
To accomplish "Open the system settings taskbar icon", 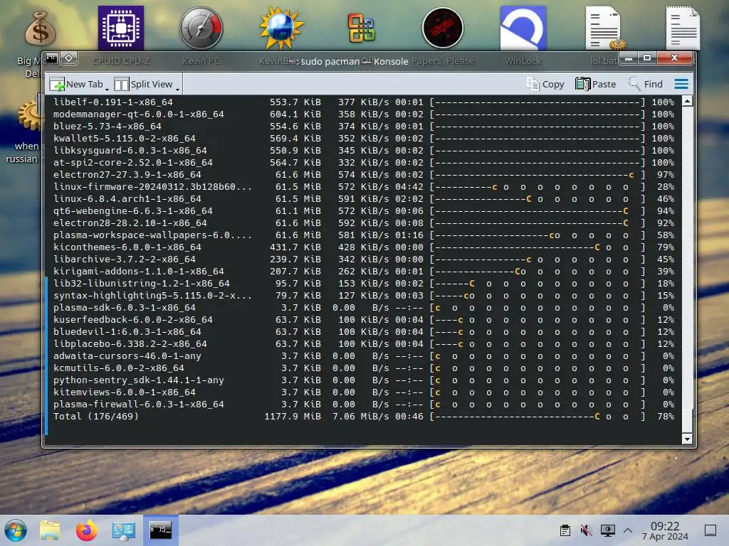I will (123, 530).
